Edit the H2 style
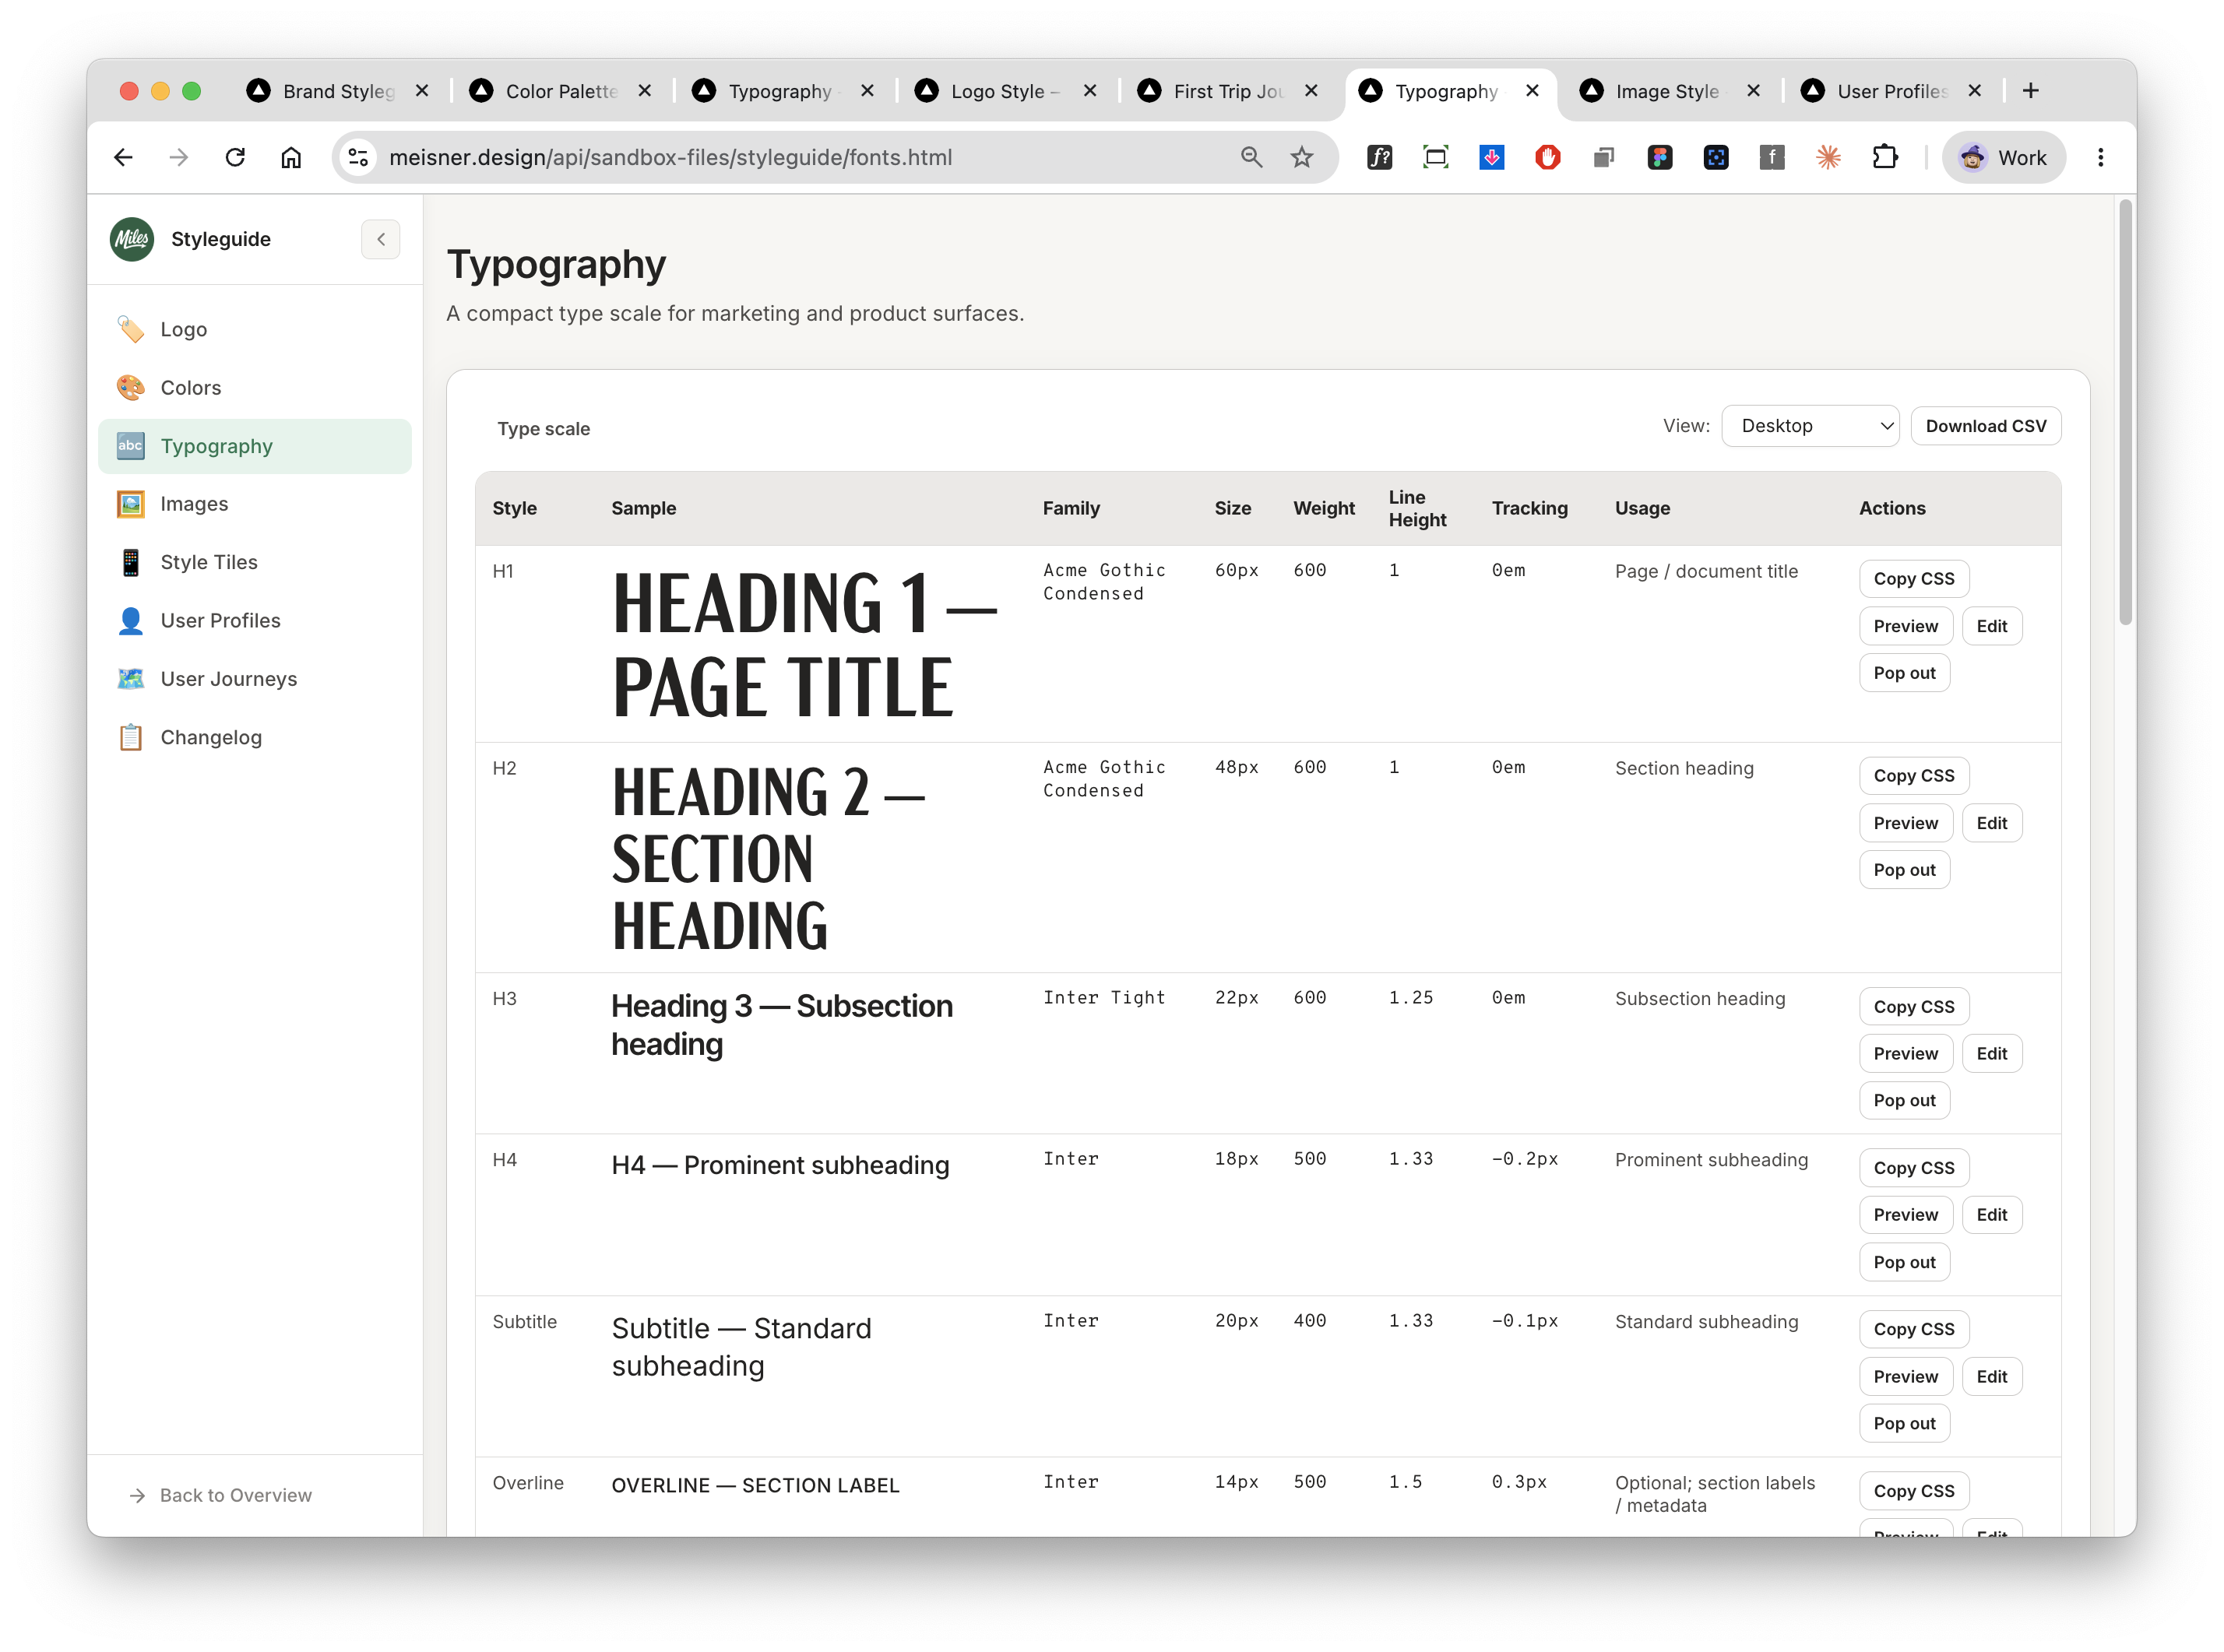The width and height of the screenshot is (2224, 1652). (1991, 823)
